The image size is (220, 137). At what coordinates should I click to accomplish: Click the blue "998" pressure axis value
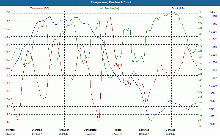click(x=212, y=93)
